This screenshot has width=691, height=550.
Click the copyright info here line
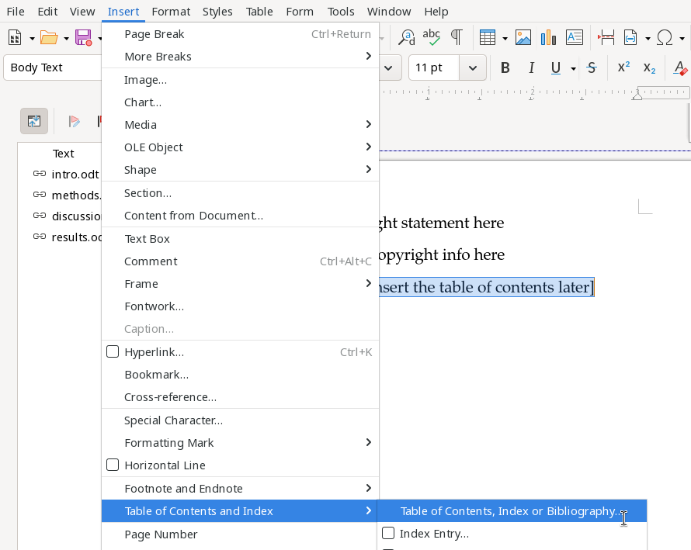pos(441,254)
